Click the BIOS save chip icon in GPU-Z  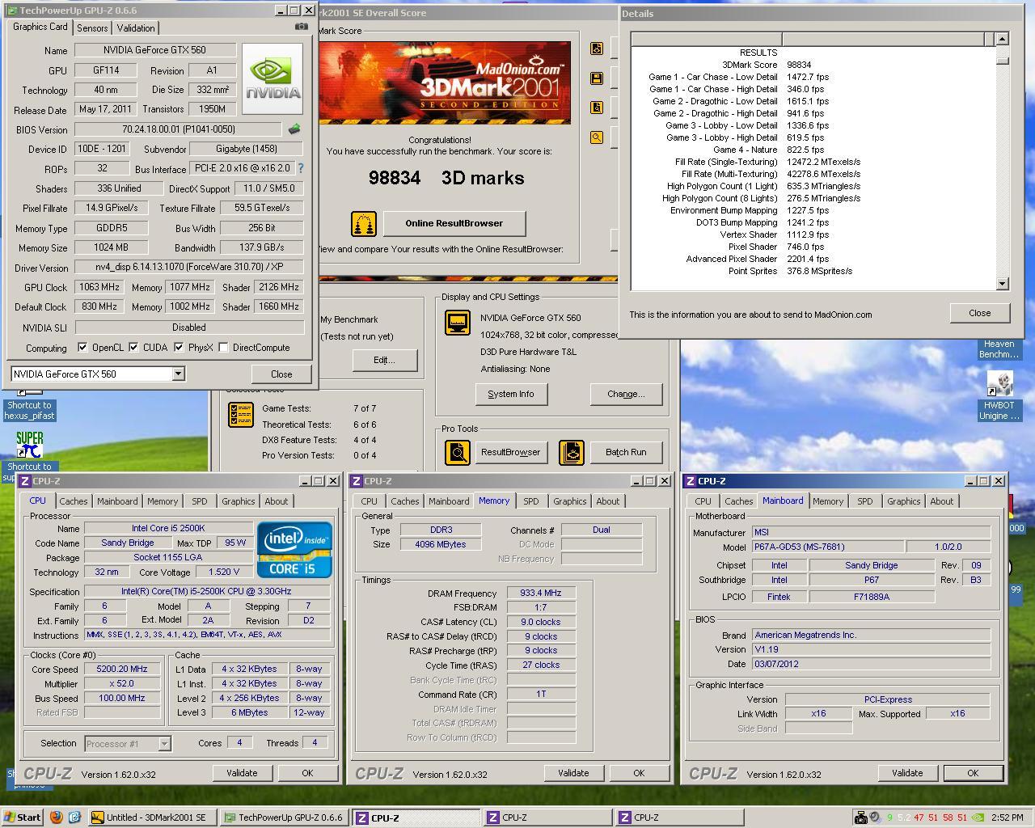coord(294,129)
